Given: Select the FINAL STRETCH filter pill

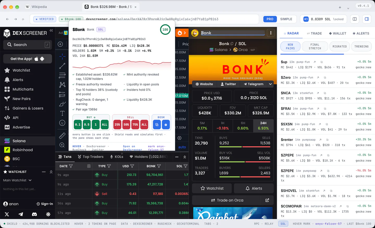Looking at the screenshot, I should coord(315,47).
